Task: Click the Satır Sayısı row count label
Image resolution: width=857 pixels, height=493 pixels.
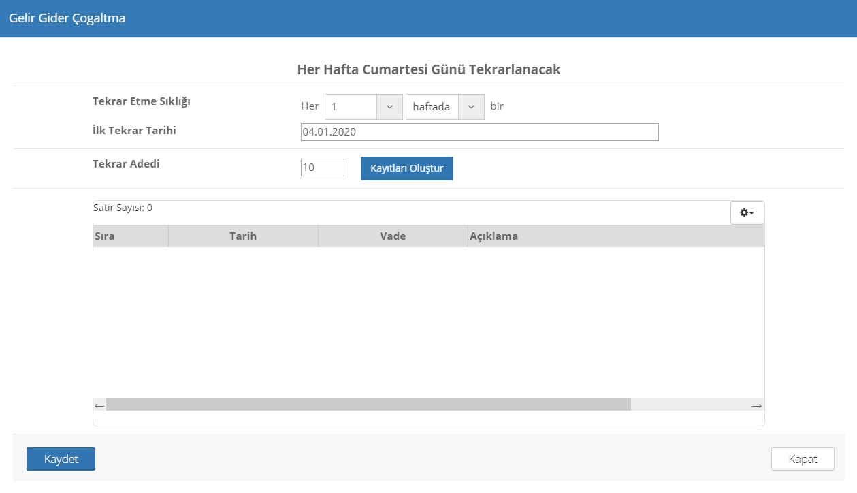Action: (123, 208)
